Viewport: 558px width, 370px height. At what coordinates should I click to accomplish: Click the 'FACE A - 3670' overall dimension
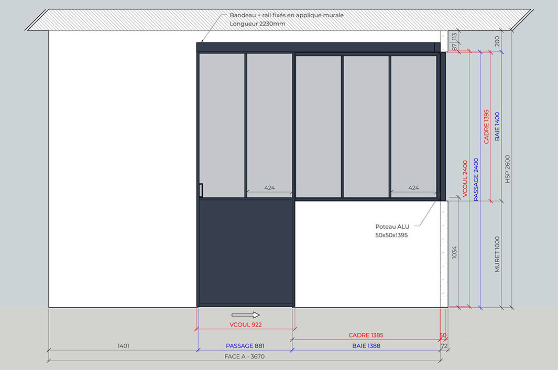coord(245,356)
